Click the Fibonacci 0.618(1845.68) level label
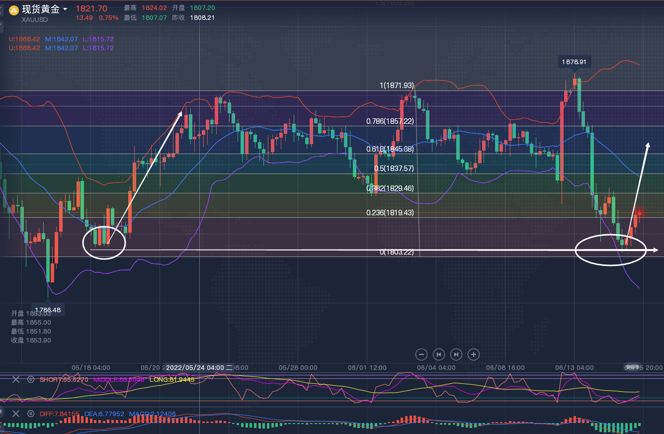This screenshot has width=664, height=434. (390, 149)
